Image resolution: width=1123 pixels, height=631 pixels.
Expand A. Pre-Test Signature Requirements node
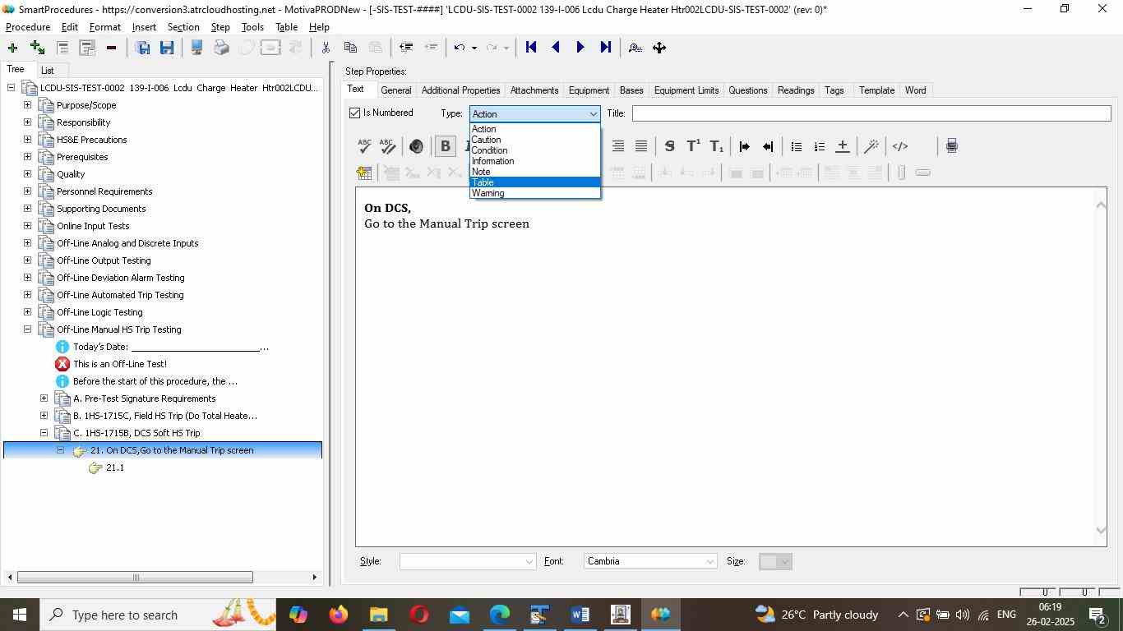44,398
